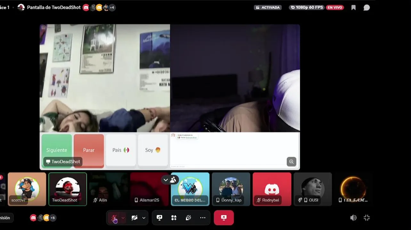Click the share screen icon
Screen dimensions: 411x230
(x=159, y=218)
